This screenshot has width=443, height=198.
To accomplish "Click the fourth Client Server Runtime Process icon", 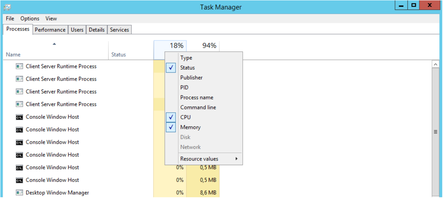I will (19, 104).
